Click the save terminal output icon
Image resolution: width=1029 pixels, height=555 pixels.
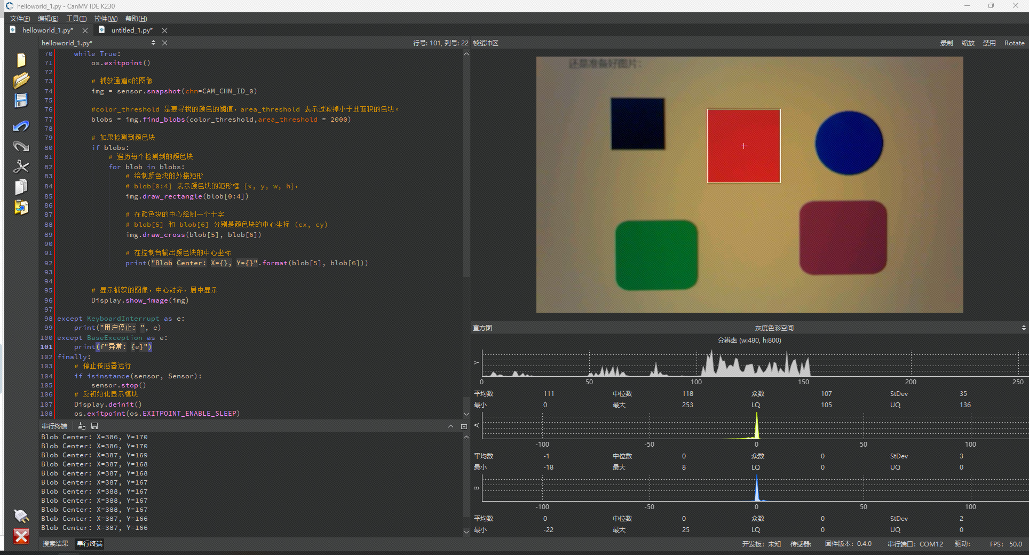(x=94, y=426)
